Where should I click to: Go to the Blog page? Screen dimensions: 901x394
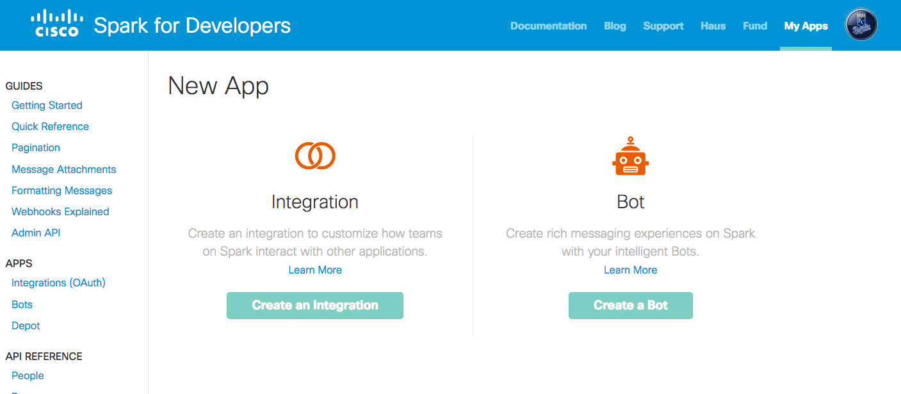point(615,26)
